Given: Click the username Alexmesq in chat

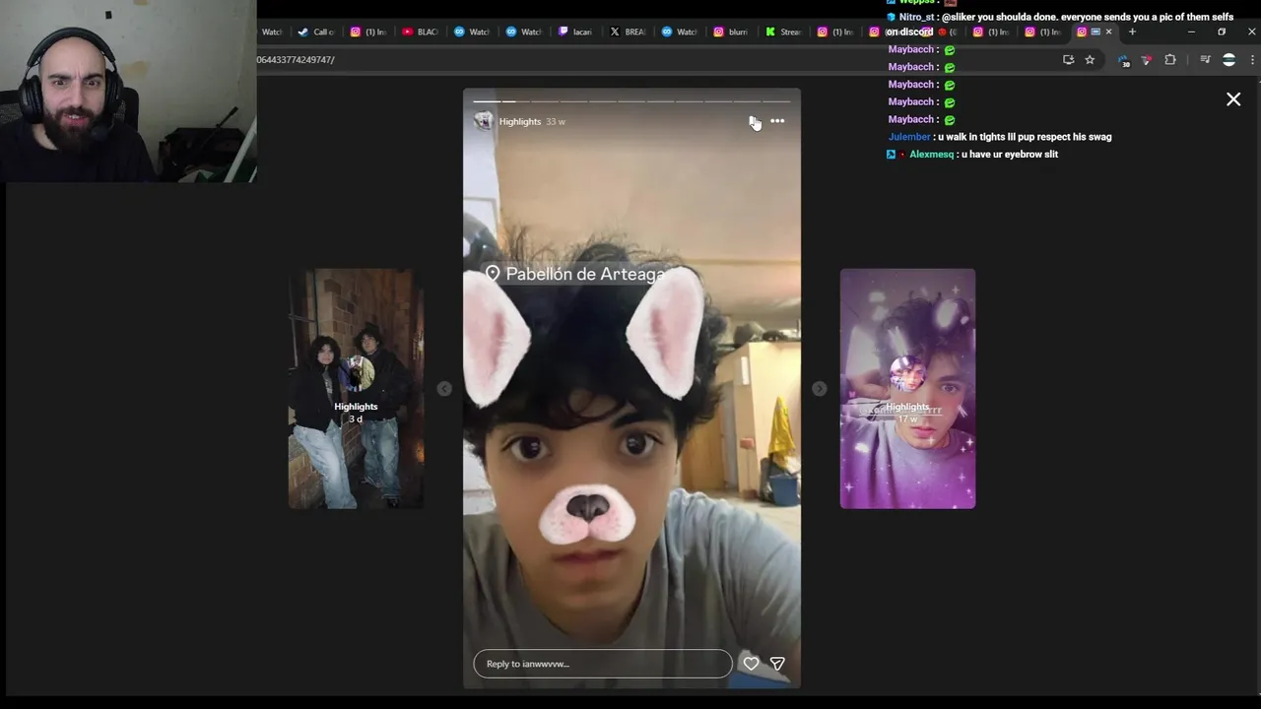Looking at the screenshot, I should (932, 155).
